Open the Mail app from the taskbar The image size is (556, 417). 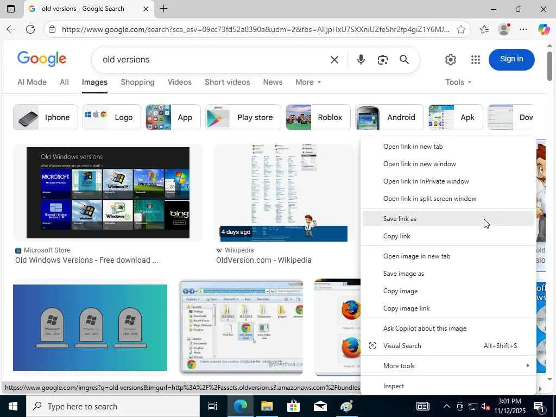[320, 406]
